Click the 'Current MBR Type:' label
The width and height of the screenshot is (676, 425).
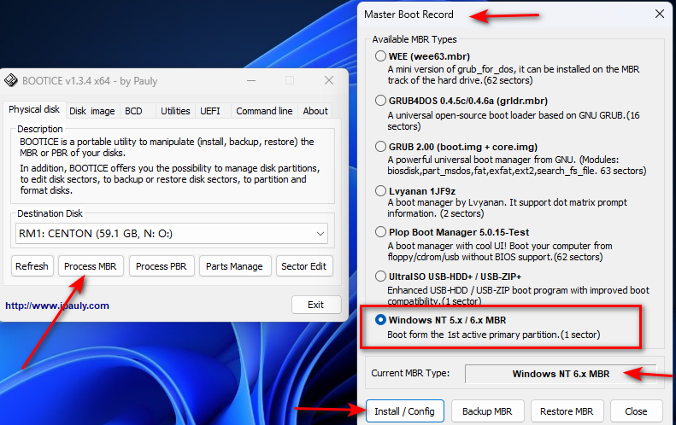coord(410,373)
